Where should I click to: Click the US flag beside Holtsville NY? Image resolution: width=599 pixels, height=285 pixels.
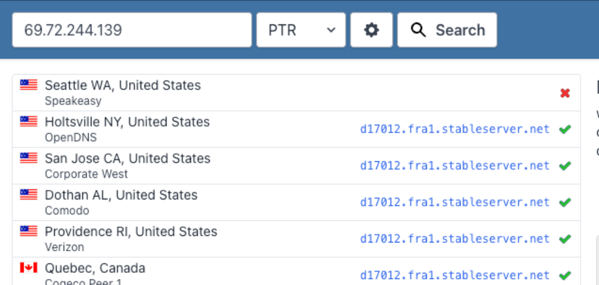[29, 121]
